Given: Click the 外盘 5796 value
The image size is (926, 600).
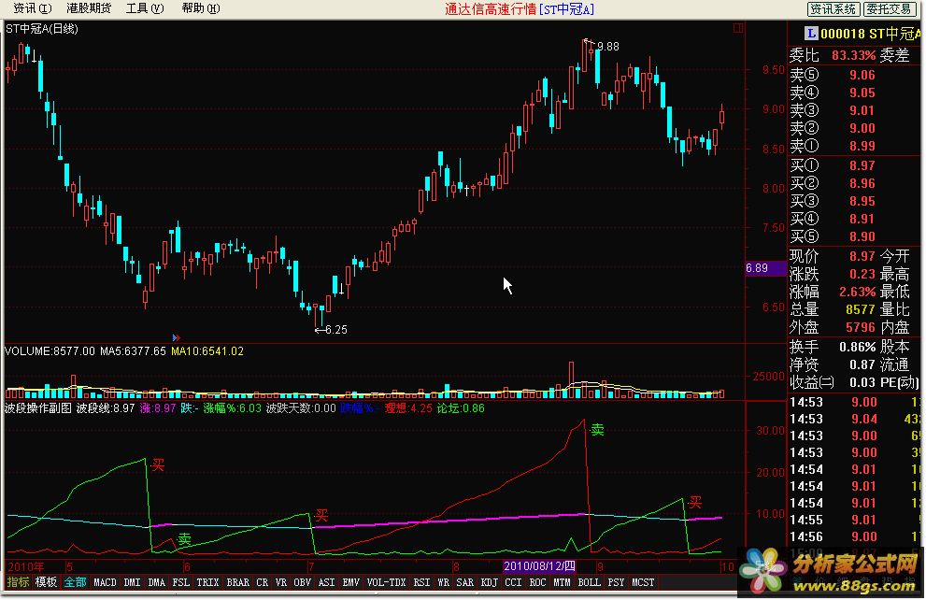Looking at the screenshot, I should point(861,327).
